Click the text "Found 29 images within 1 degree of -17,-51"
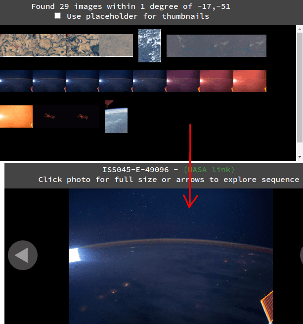This screenshot has width=303, height=324. (131, 6)
